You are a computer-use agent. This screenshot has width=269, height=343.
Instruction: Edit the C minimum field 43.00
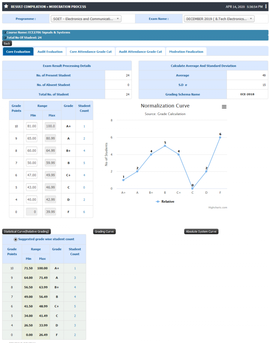pyautogui.click(x=31, y=187)
